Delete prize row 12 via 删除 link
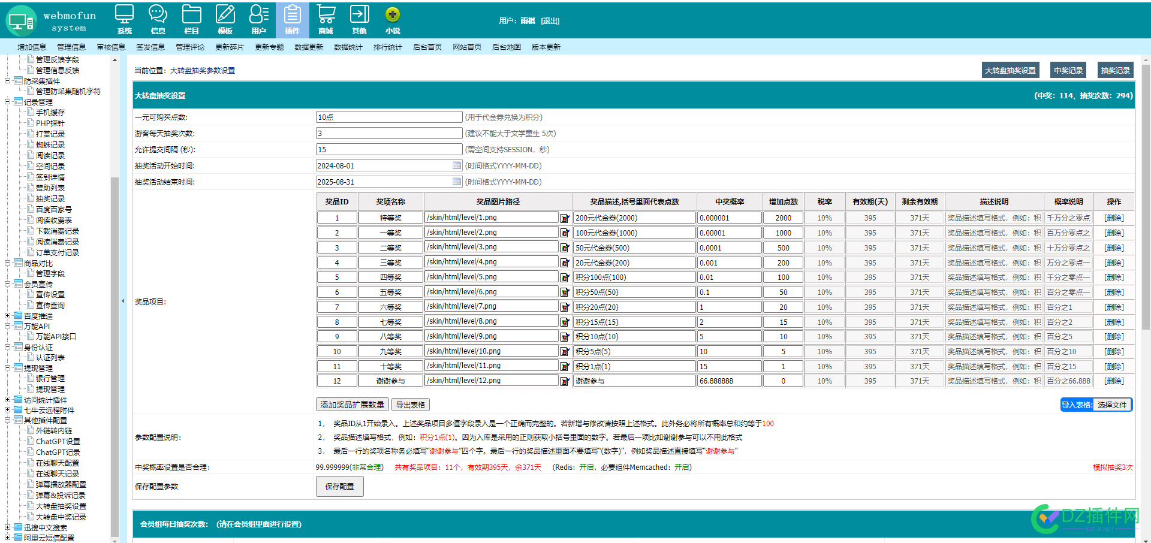1151x543 pixels. pyautogui.click(x=1114, y=381)
